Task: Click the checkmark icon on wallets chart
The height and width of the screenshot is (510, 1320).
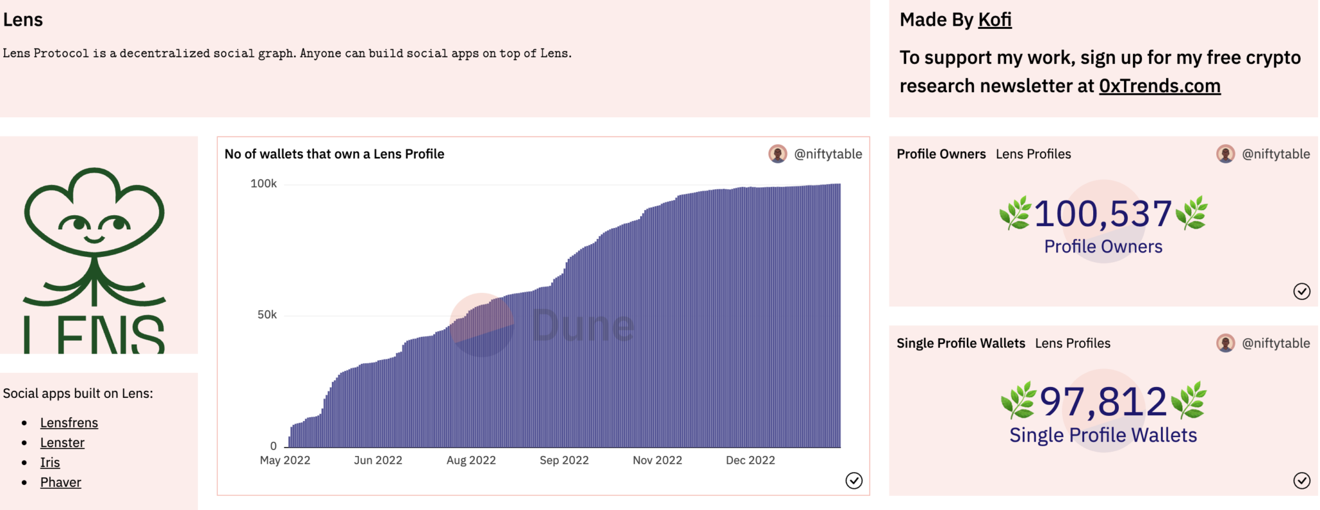Action: point(854,480)
